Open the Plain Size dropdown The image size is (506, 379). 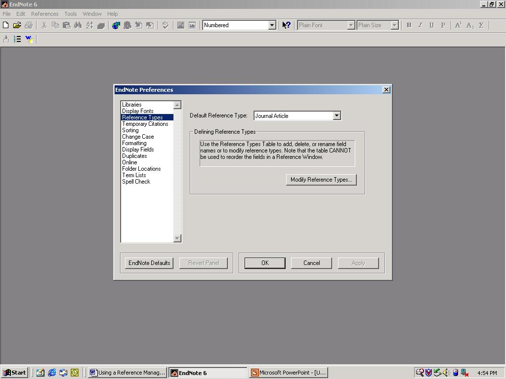click(394, 25)
